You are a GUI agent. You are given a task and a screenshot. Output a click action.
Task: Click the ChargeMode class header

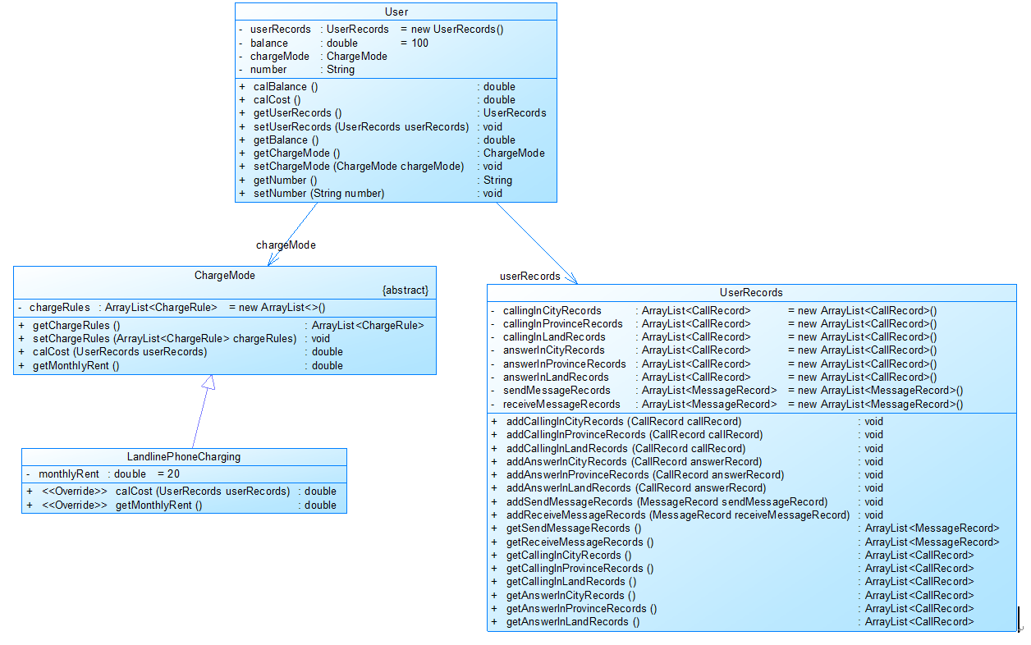(x=224, y=275)
